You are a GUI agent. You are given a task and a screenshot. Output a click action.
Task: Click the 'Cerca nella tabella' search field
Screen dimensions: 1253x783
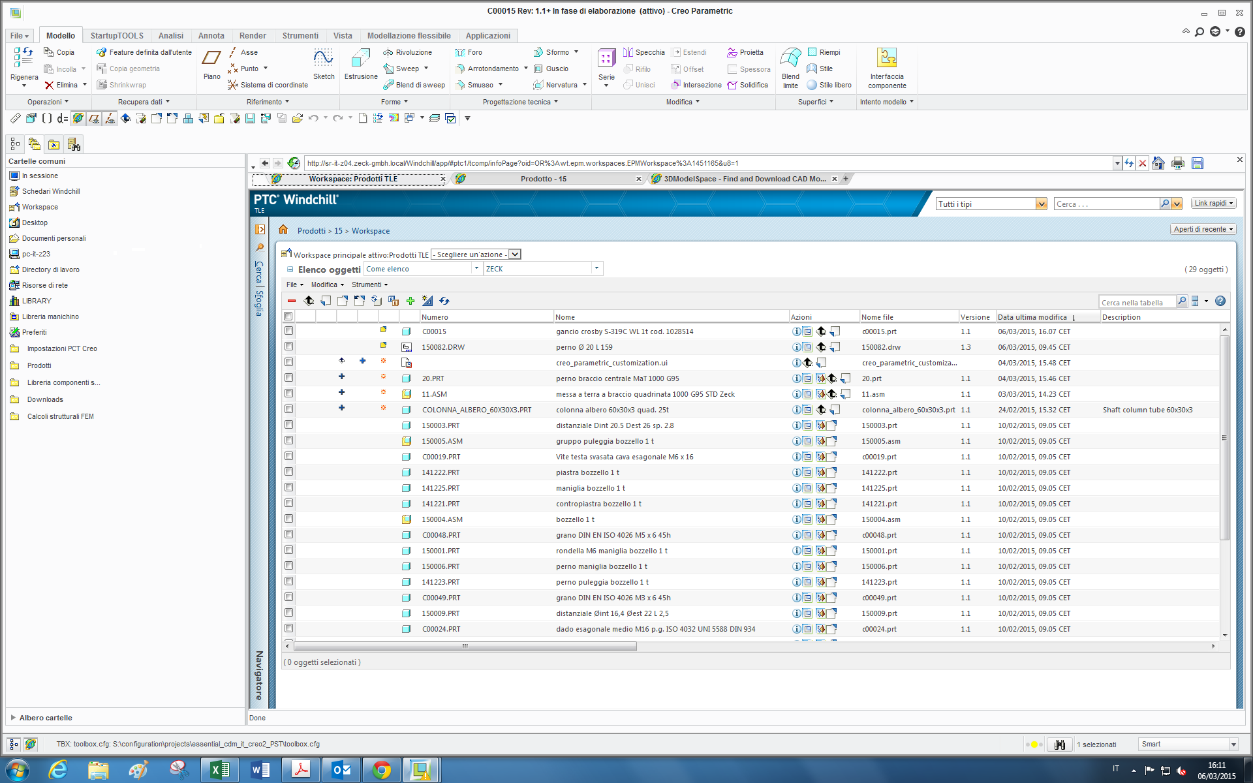[x=1136, y=302]
